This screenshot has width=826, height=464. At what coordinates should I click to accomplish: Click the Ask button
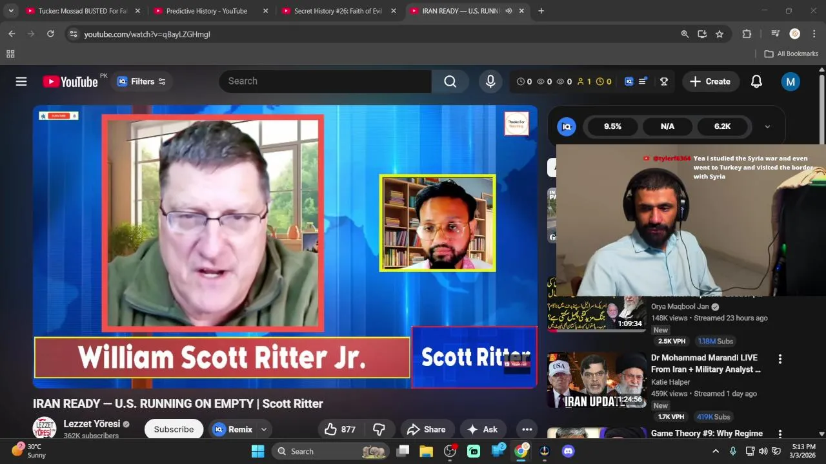click(483, 429)
